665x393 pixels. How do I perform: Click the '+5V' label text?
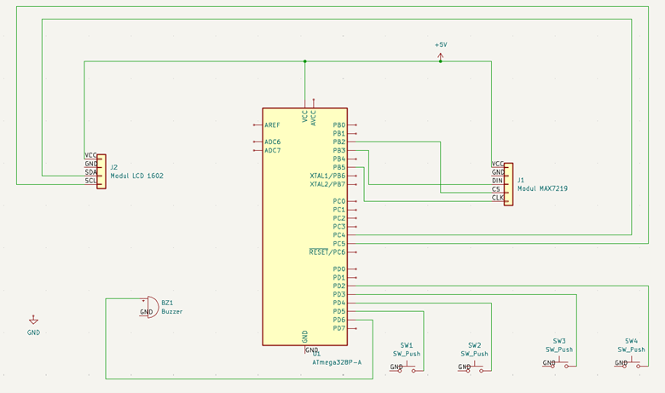441,44
